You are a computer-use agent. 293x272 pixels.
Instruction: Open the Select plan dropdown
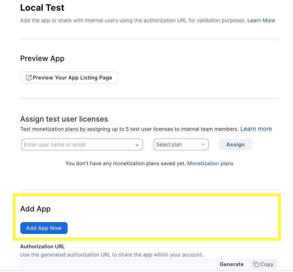coord(181,144)
